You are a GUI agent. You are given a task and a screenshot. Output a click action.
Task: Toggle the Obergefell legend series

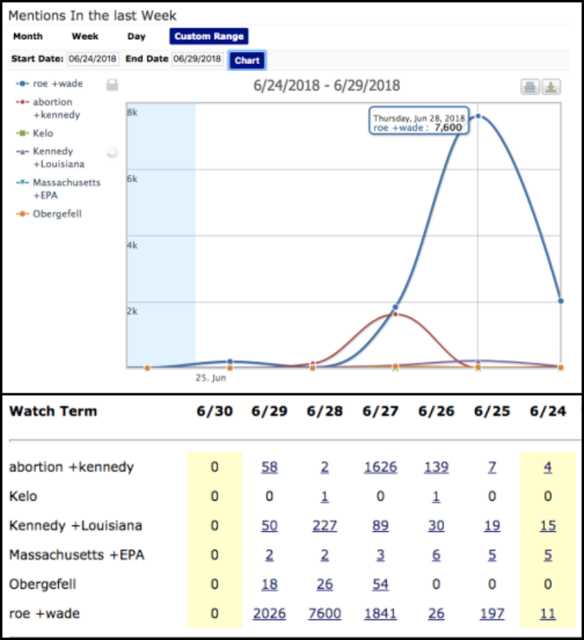57,213
